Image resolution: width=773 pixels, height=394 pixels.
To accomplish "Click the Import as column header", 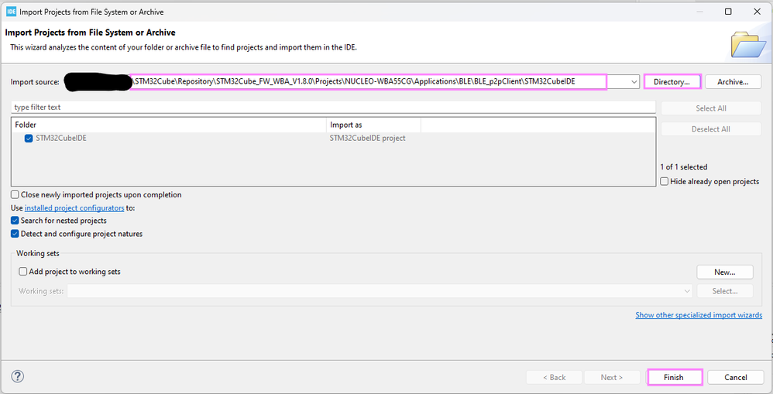I will 373,125.
